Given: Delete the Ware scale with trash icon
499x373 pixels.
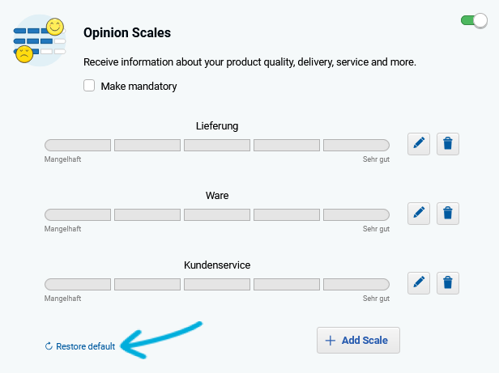Looking at the screenshot, I should [447, 214].
